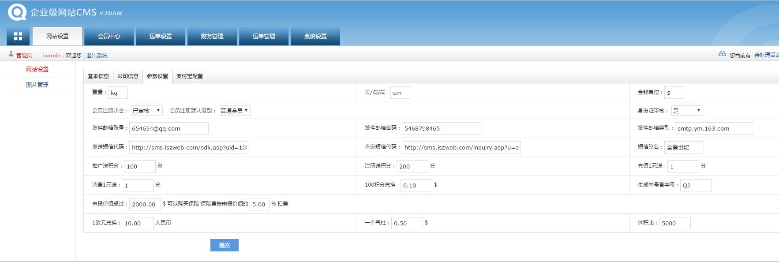The width and height of the screenshot is (779, 262).
Task: Click the 待处理留言 link
Action: pos(766,55)
